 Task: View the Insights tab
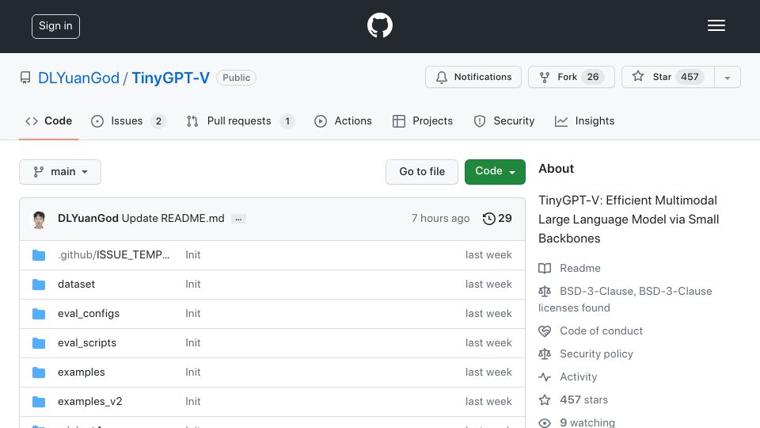tap(584, 120)
